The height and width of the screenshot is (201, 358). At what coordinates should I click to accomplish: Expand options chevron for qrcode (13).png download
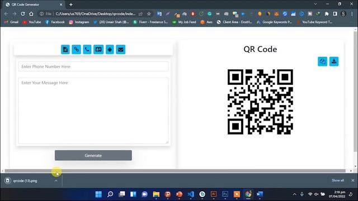(x=56, y=181)
